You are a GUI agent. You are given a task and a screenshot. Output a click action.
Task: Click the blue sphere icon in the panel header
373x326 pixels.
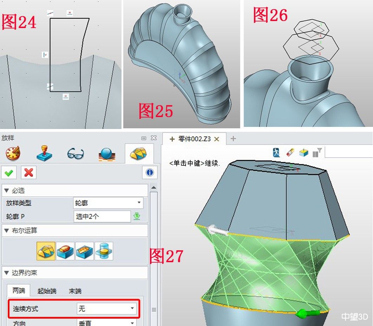coord(108,153)
